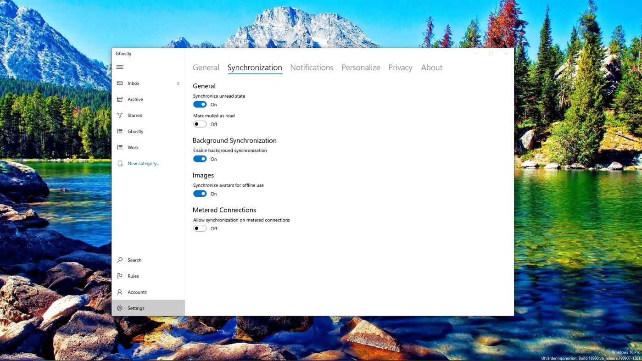Viewport: 642px width, 361px height.
Task: Create a category with the New category link
Action: click(x=143, y=163)
